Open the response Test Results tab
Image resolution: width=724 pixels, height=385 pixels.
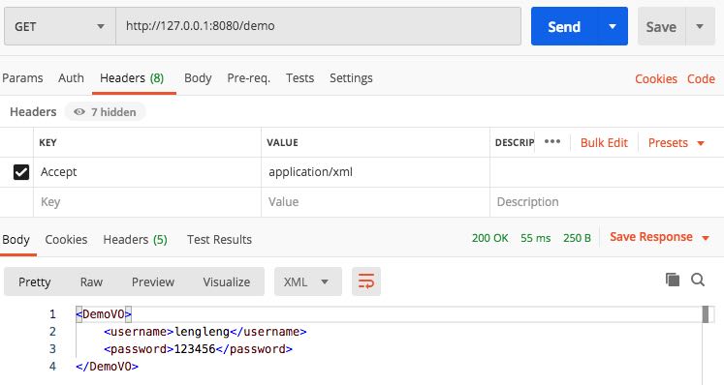pos(219,239)
